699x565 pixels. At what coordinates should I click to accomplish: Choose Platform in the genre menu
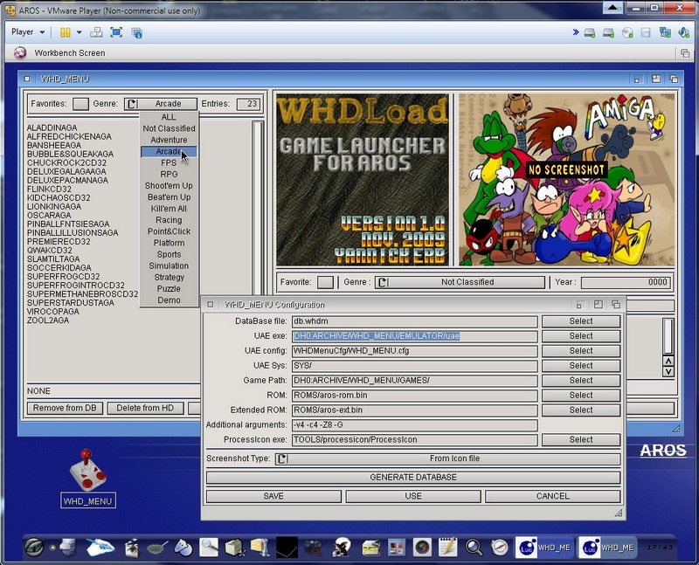[x=169, y=243]
